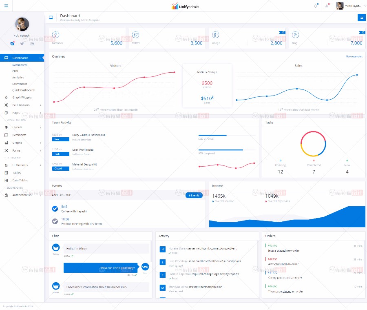Click the Twitter card icon
This screenshot has height=310, width=367.
coord(135,35)
